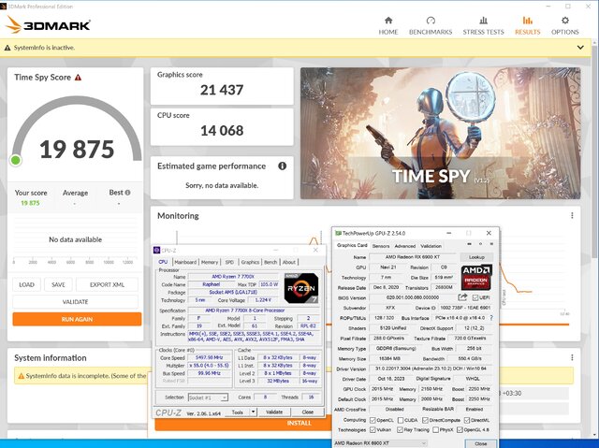Click the BIOS version share icon in GPU-Z
The height and width of the screenshot is (448, 599).
click(x=464, y=295)
